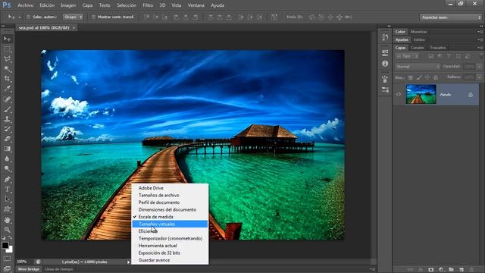Click the 100% zoom field in status bar
The width and height of the screenshot is (485, 273).
click(22, 262)
